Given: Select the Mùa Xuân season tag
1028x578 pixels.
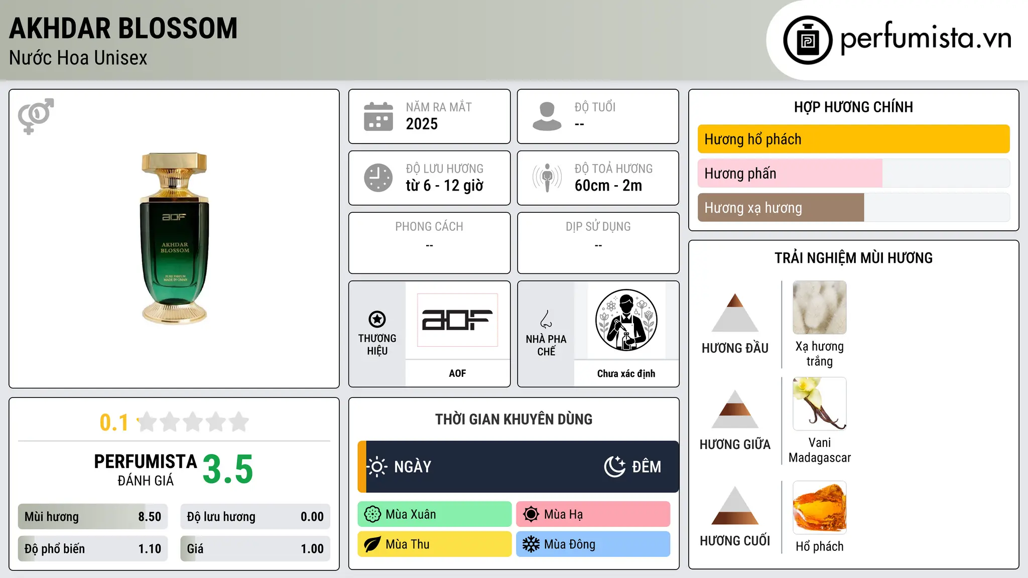Looking at the screenshot, I should click(x=435, y=514).
